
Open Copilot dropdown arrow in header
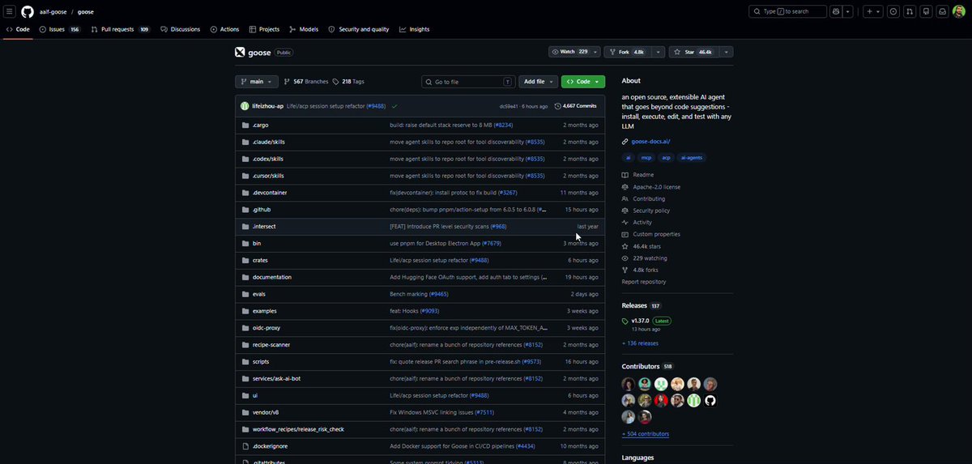point(848,11)
